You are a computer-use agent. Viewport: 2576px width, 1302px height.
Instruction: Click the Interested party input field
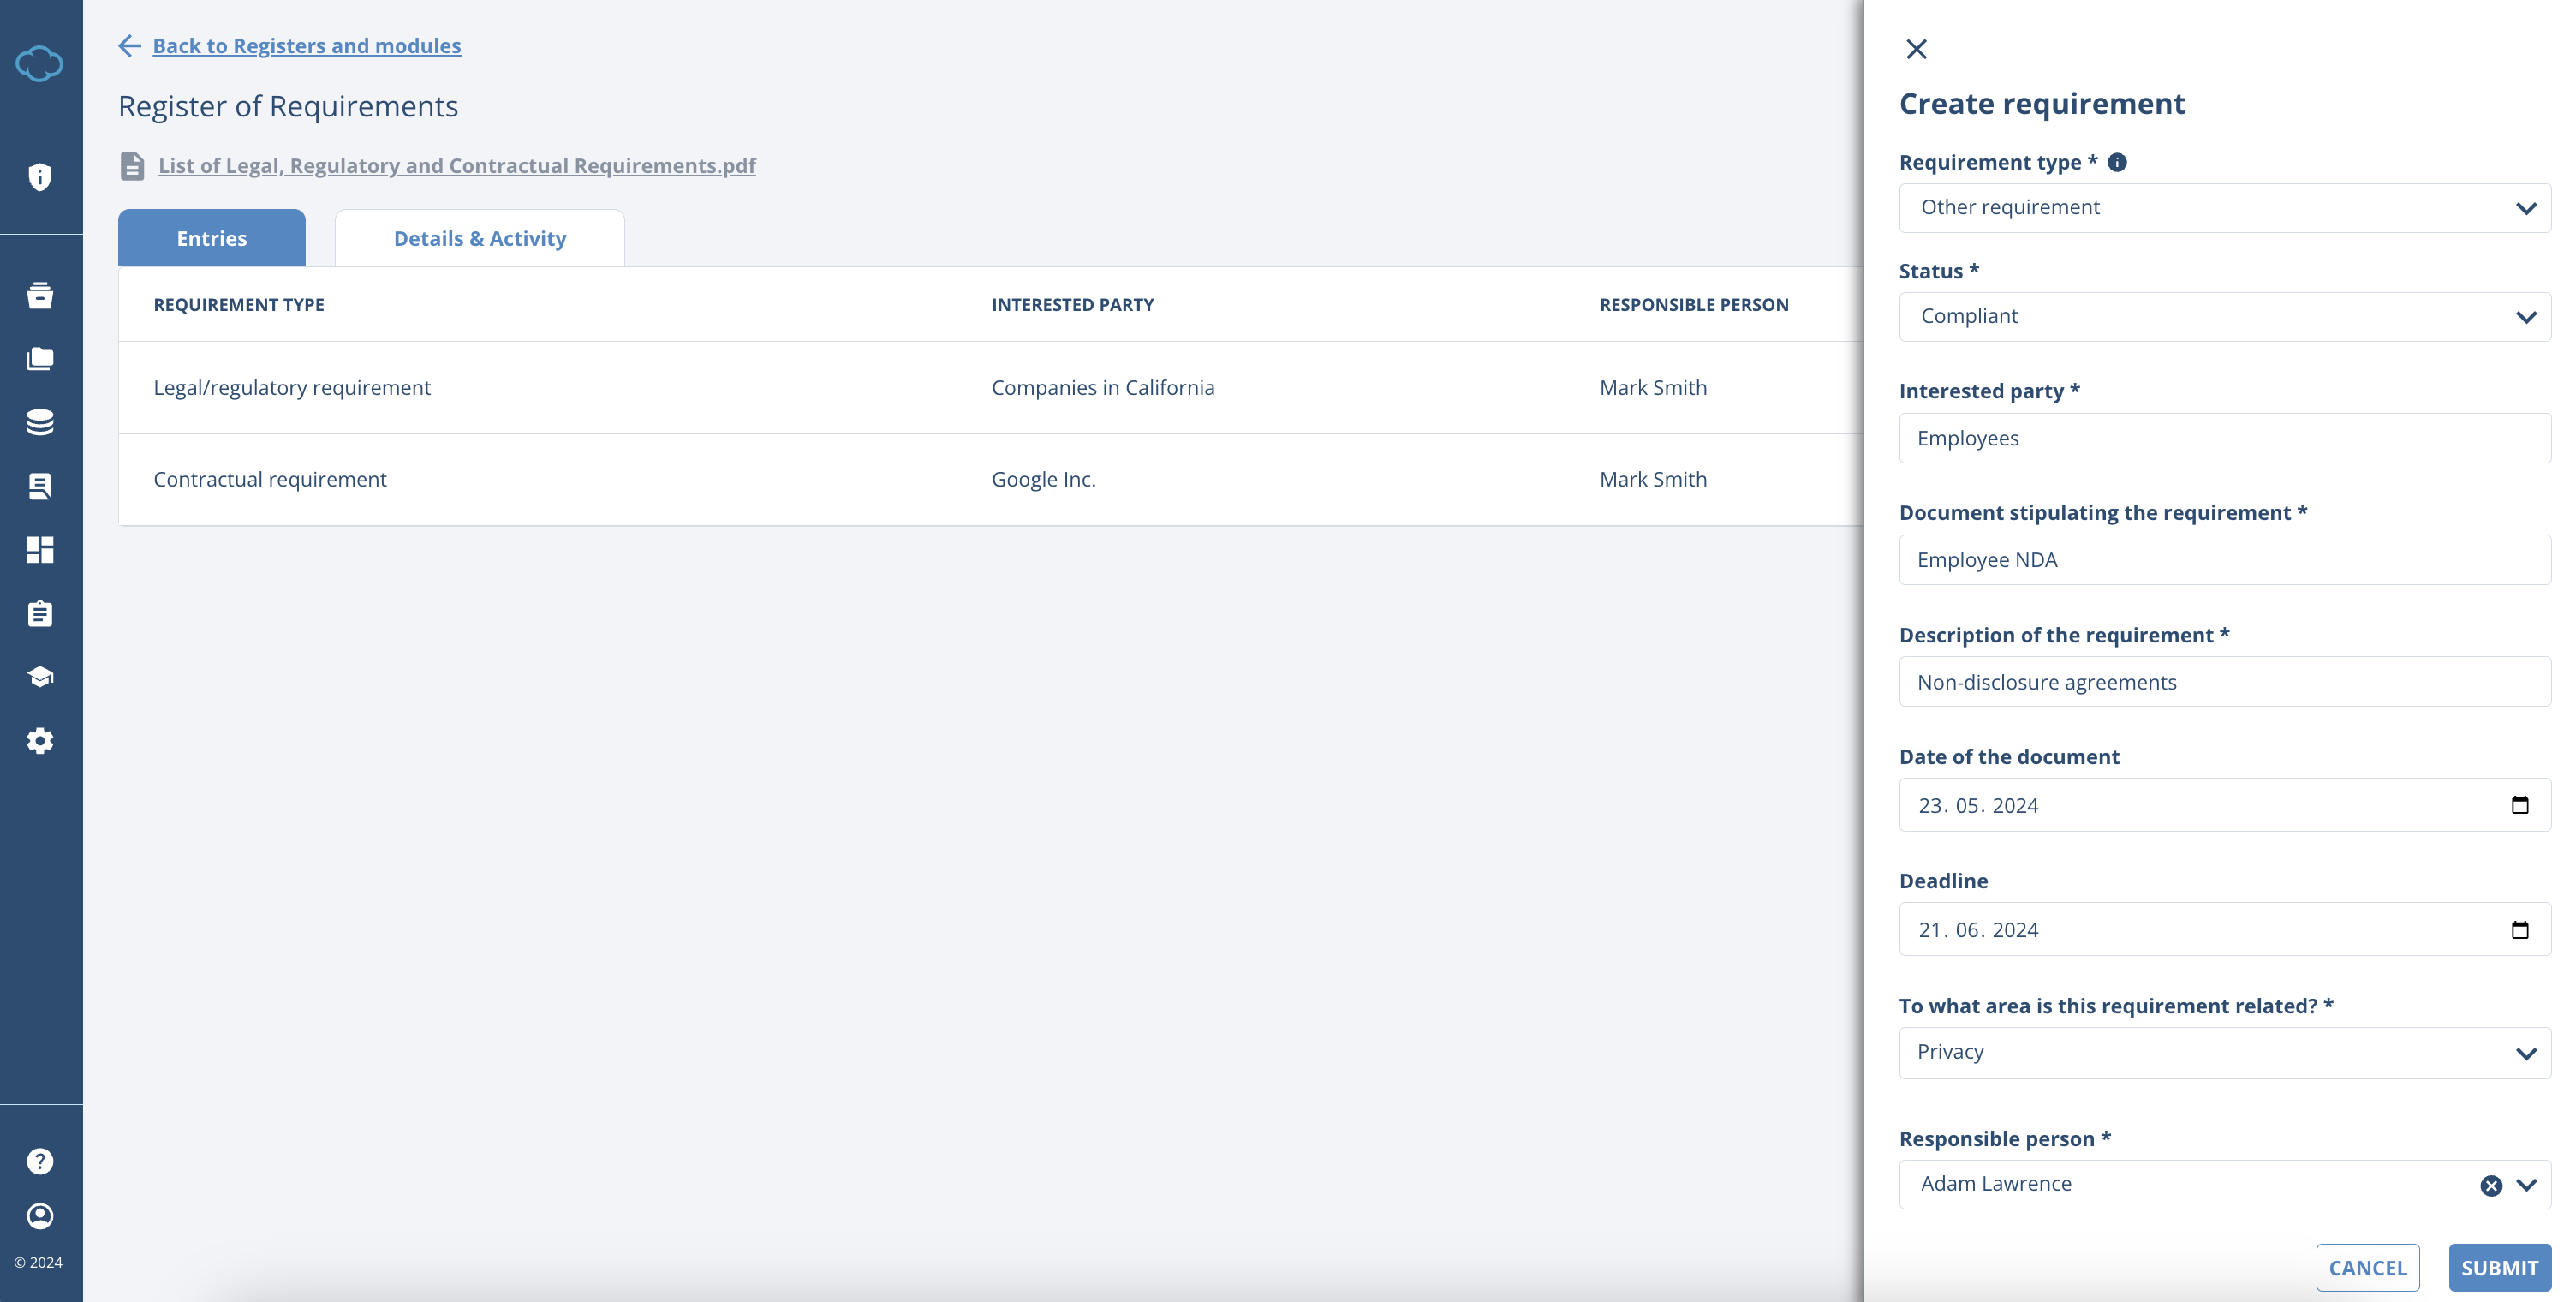pyautogui.click(x=2224, y=438)
